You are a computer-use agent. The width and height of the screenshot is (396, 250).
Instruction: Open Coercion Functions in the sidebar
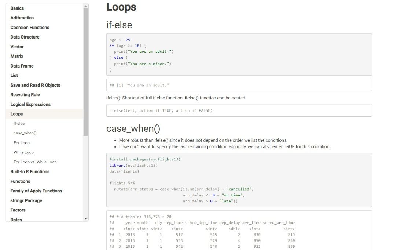(30, 27)
